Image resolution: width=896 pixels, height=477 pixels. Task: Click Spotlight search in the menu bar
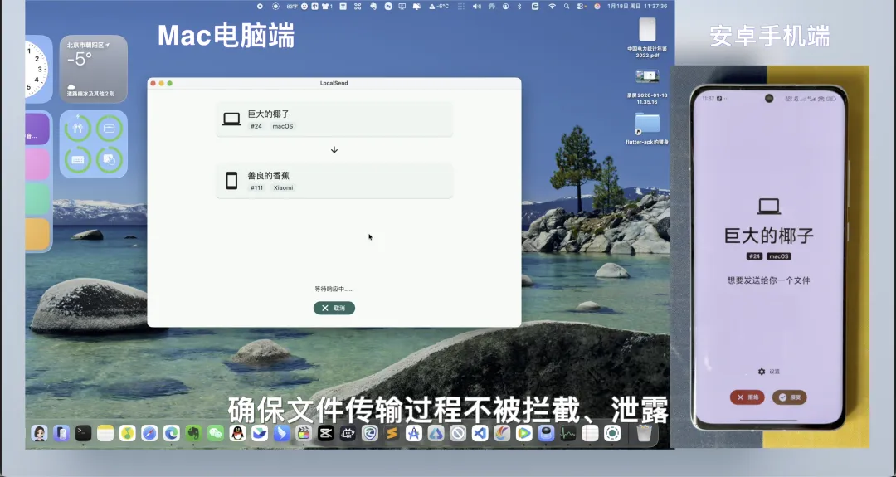(x=567, y=7)
